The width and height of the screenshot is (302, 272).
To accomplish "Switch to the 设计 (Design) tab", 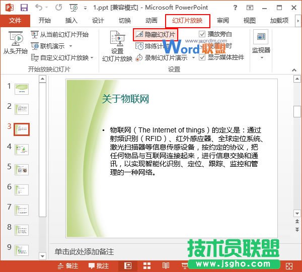I will click(x=98, y=21).
